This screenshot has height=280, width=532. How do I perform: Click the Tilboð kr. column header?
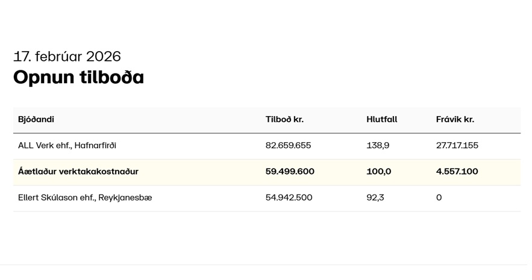pyautogui.click(x=284, y=119)
